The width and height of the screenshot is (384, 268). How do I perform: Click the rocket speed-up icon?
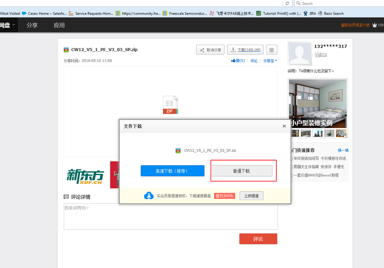pyautogui.click(x=149, y=195)
